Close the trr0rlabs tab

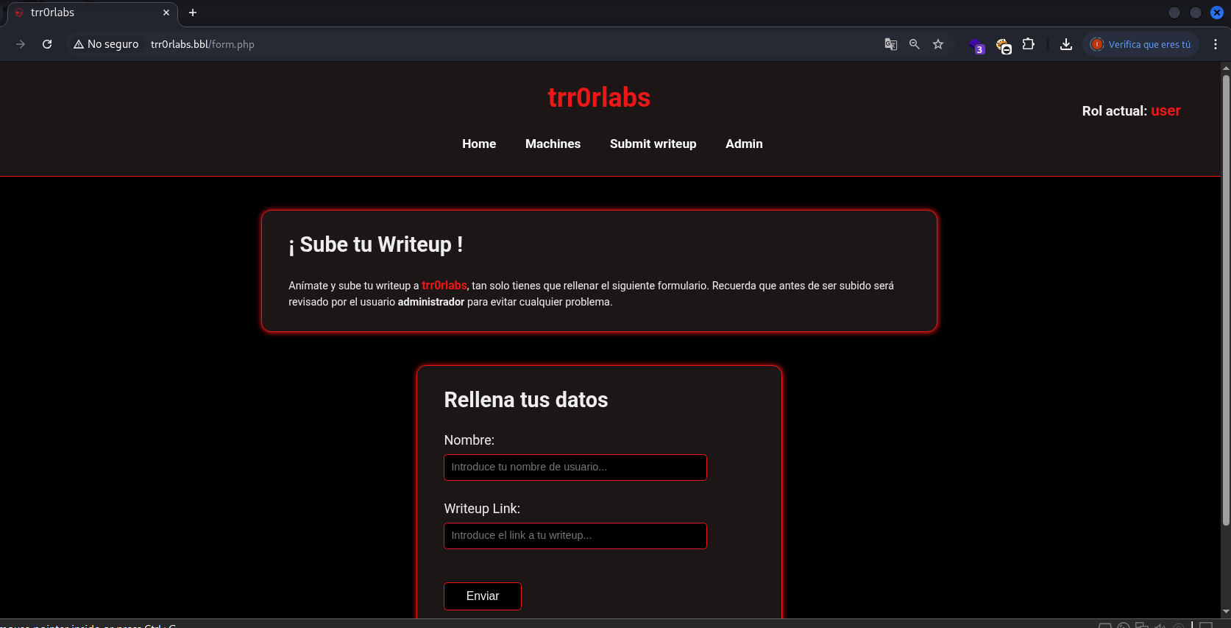tap(166, 13)
